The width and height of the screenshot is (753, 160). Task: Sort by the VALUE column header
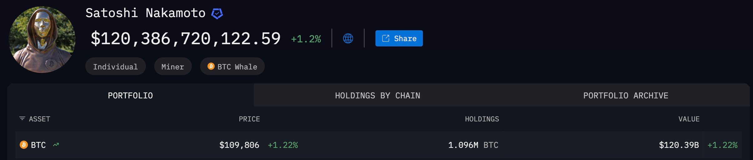pos(689,119)
